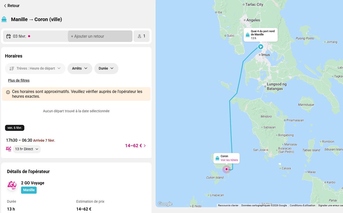This screenshot has width=343, height=213.
Task: Click the ferry icon beside Manille → Coron title
Action: (x=4, y=19)
